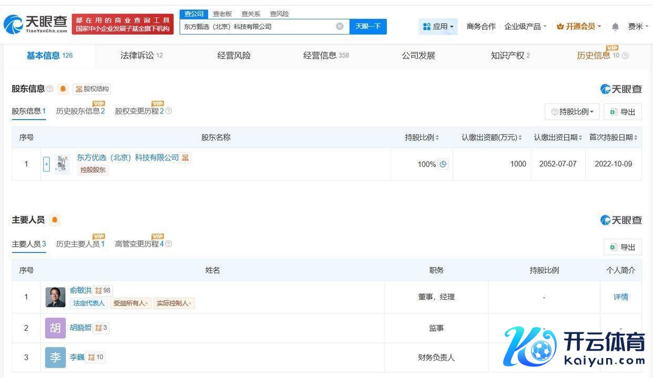Click the shareholder info alert bell icon

[x=63, y=89]
